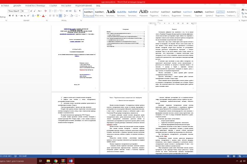
Task: Expand the underline style dropdown arrow
Action: pyautogui.click(x=19, y=16)
